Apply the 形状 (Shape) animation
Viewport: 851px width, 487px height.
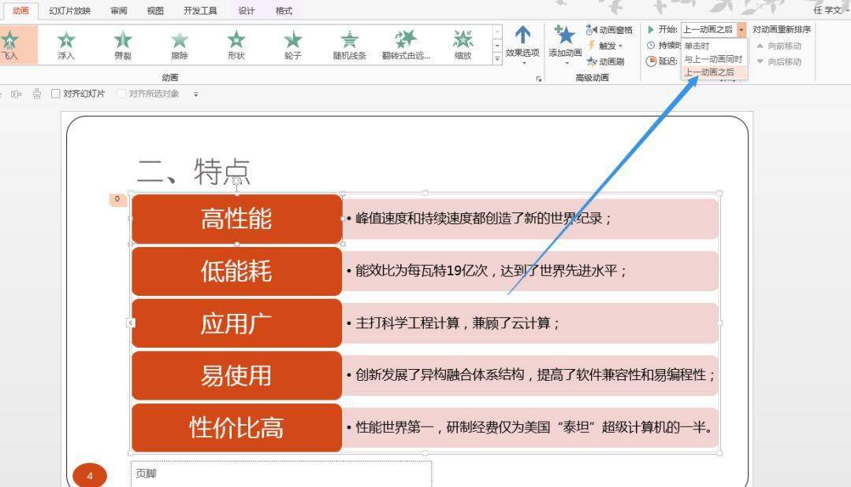[236, 45]
